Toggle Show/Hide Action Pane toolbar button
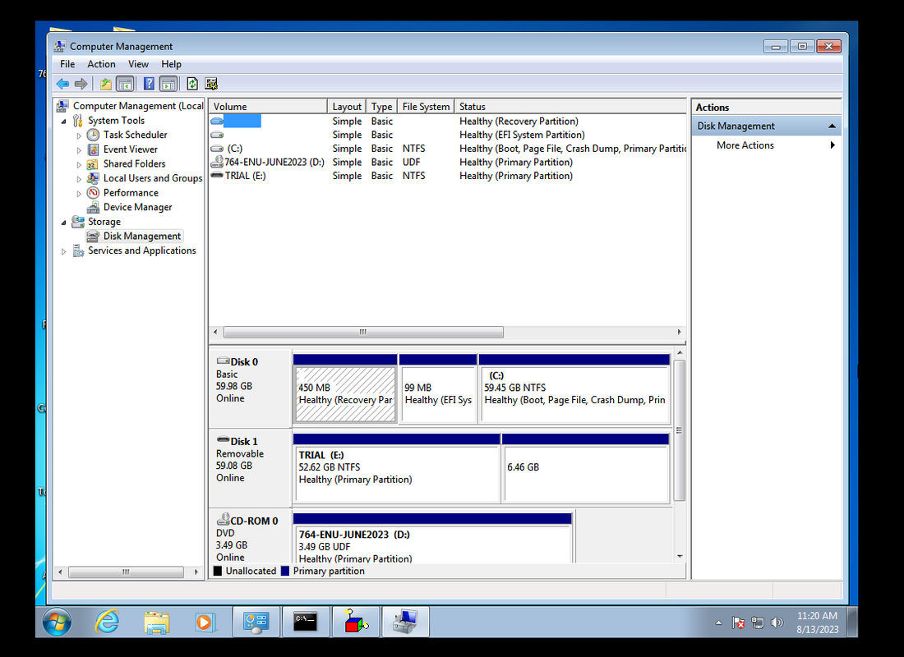Image resolution: width=904 pixels, height=657 pixels. click(x=168, y=84)
